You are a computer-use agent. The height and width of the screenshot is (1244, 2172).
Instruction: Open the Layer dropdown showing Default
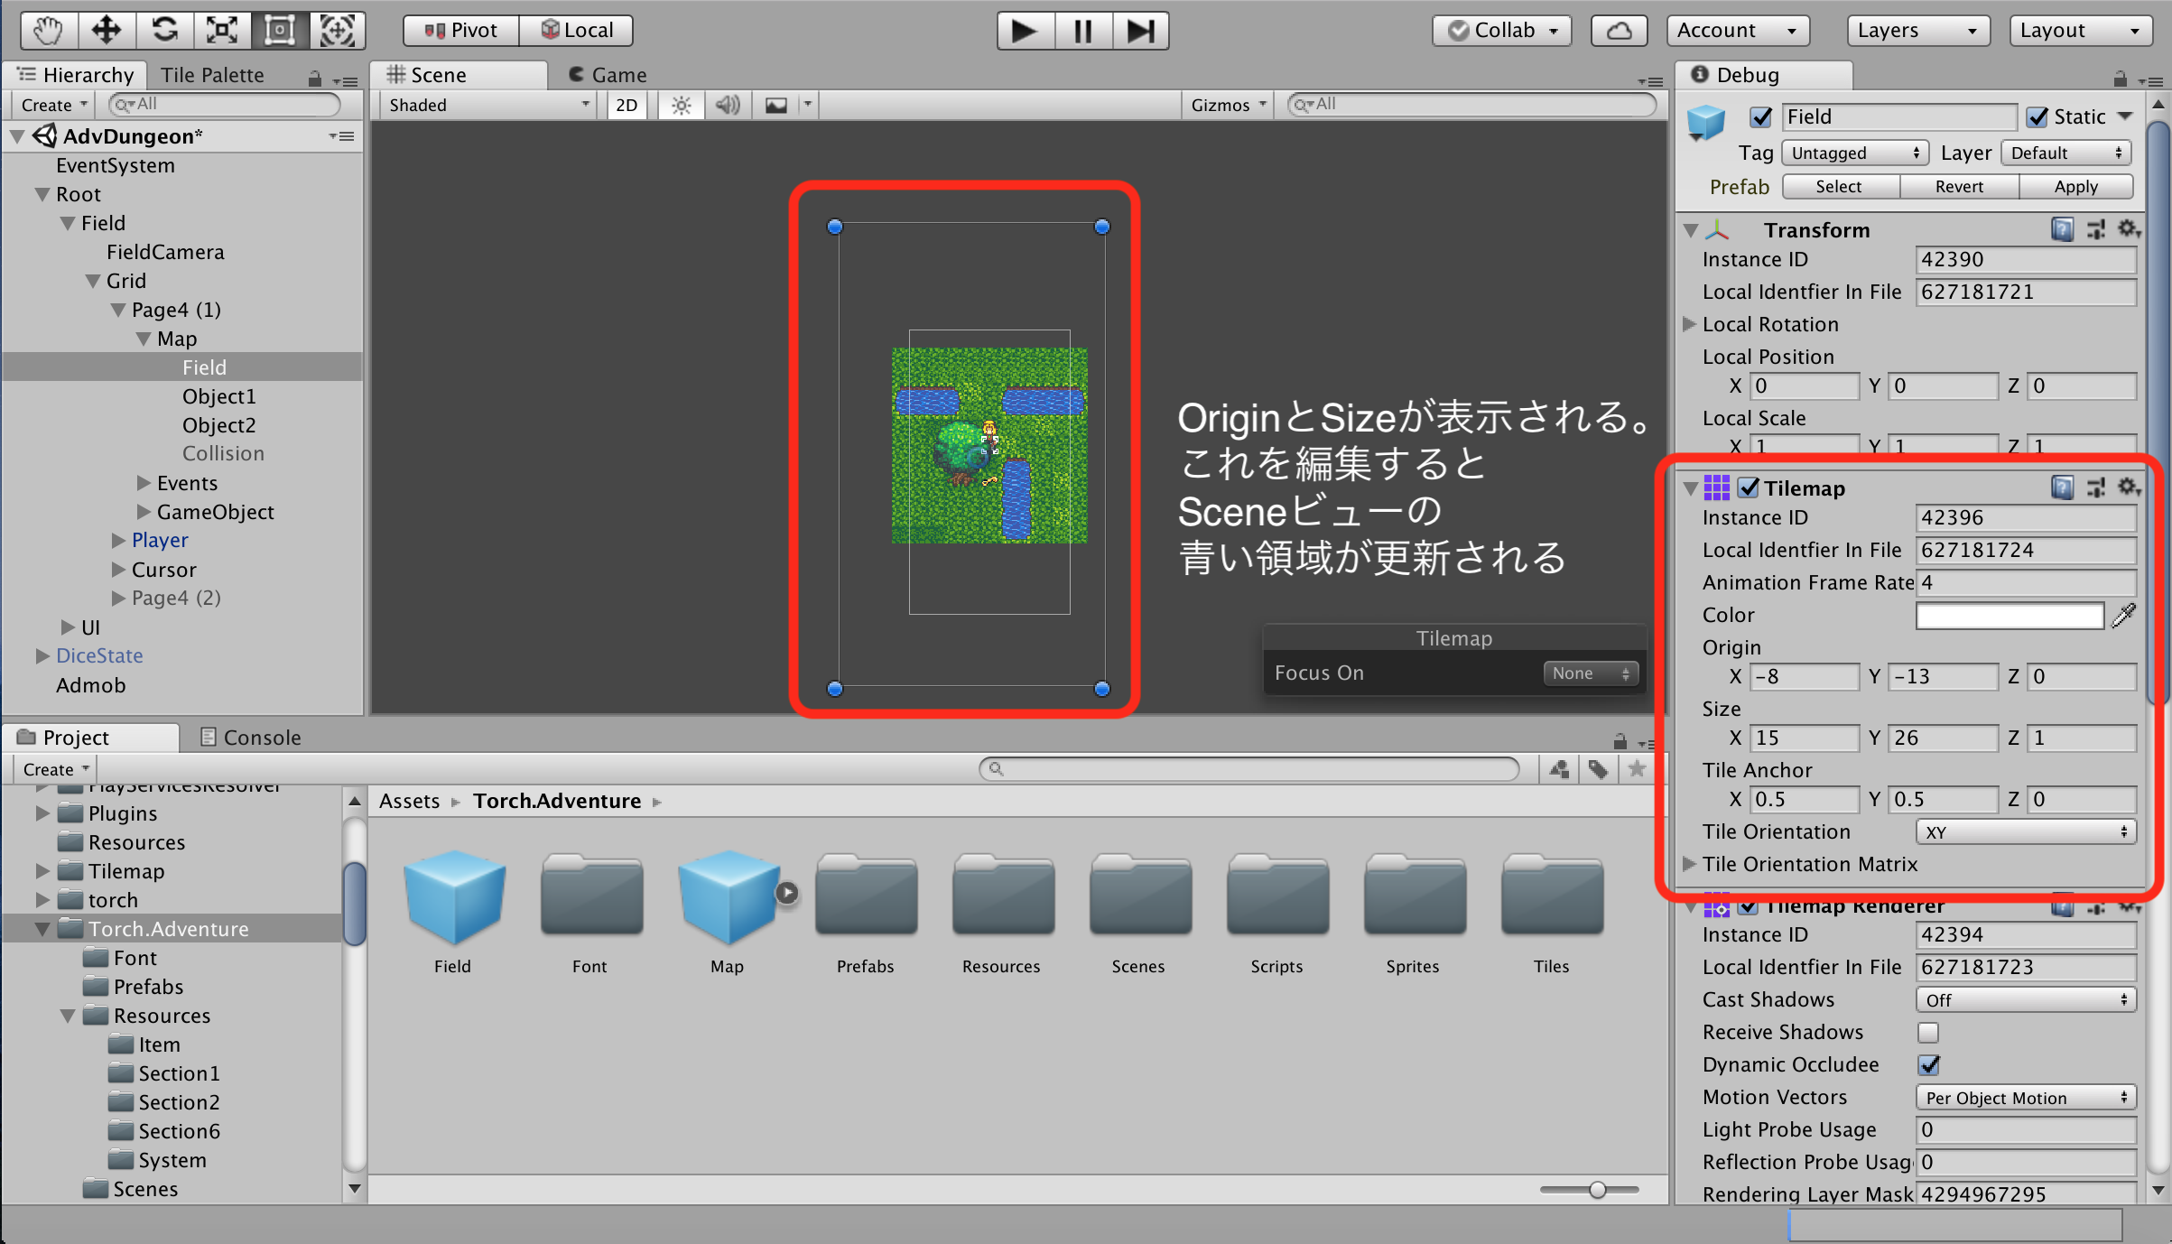2066,153
